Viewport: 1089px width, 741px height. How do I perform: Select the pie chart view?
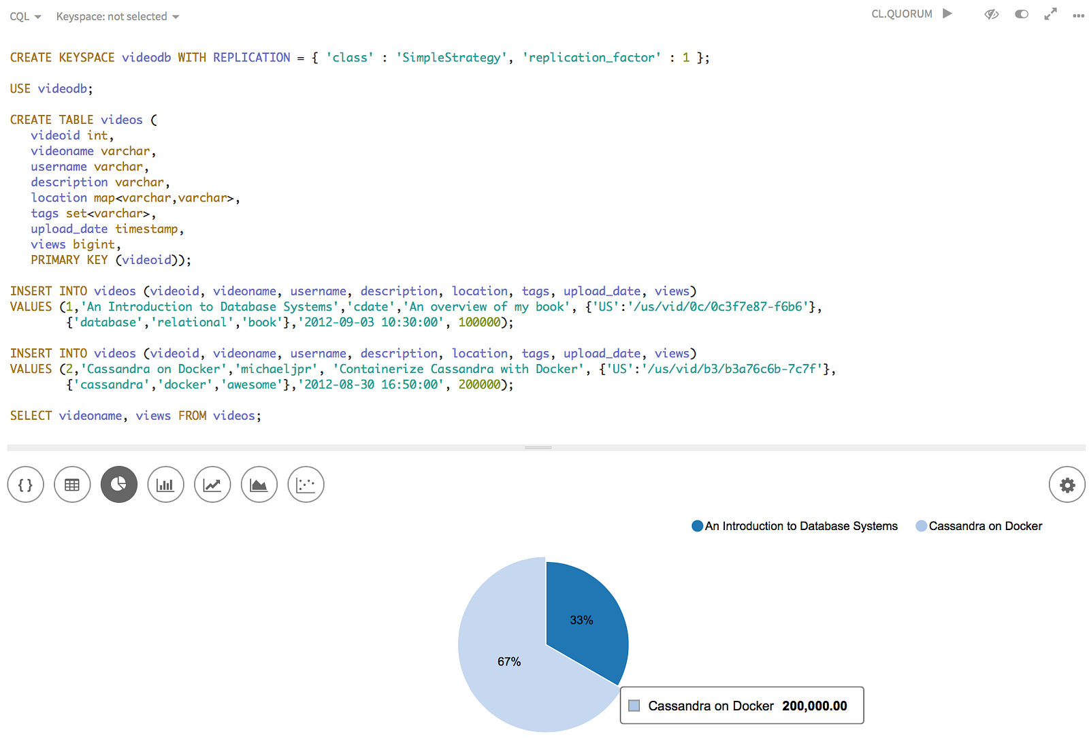click(x=119, y=484)
